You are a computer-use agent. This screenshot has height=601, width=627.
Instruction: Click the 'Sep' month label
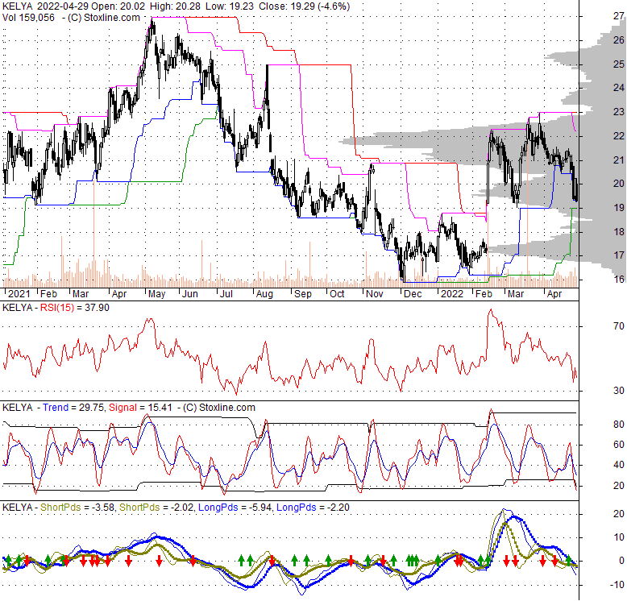pyautogui.click(x=303, y=294)
